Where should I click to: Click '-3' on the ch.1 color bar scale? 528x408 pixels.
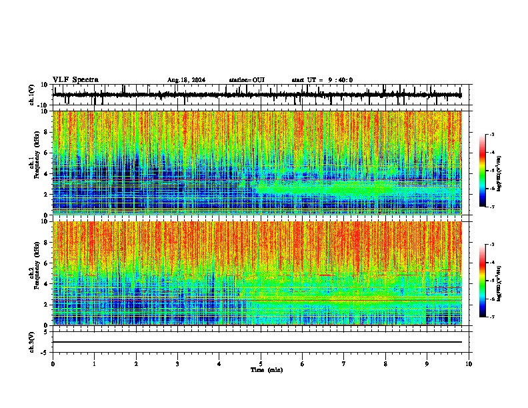coord(491,135)
